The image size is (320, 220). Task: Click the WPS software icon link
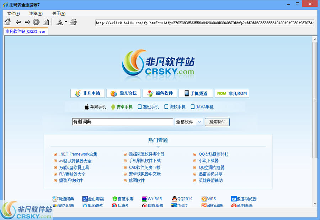[209, 199]
